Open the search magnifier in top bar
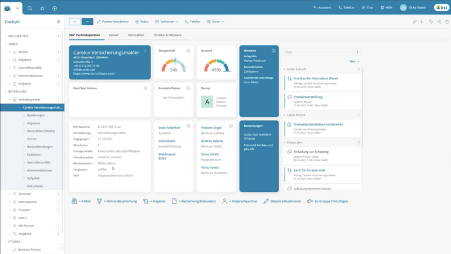This screenshot has height=254, width=451. (30, 8)
